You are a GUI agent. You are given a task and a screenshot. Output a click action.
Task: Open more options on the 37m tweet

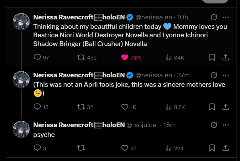(225, 75)
